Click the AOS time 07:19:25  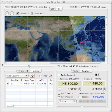coord(41,83)
